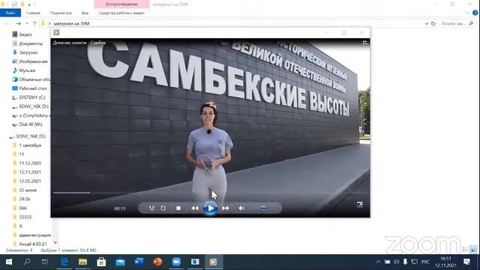
Task: Open the Поделиться ribbon tab
Action: click(61, 13)
